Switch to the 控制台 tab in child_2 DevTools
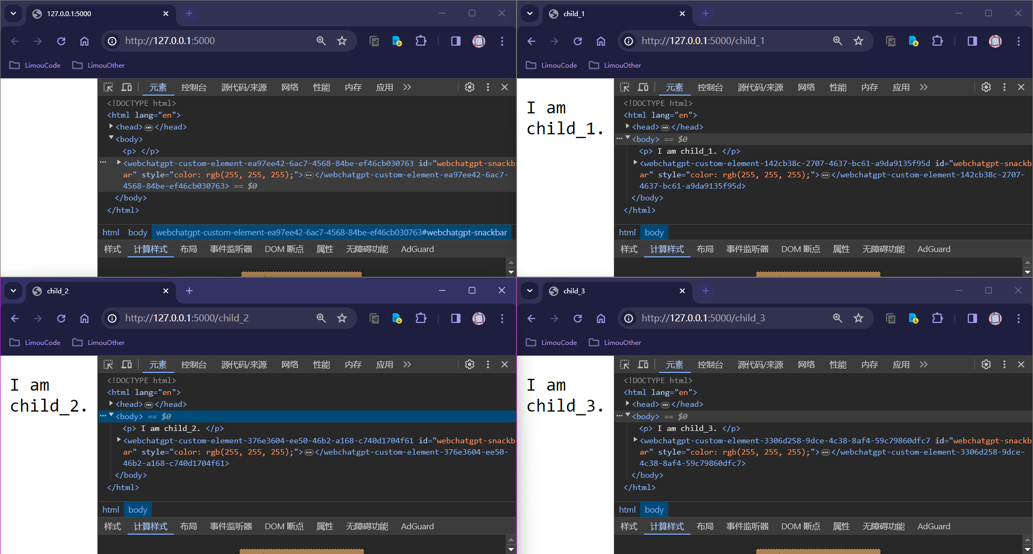Viewport: 1033px width, 554px height. point(194,364)
